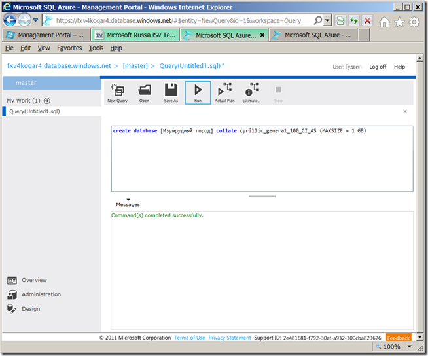Click the scrollbar up arrow
This screenshot has height=356, width=428.
419,58
